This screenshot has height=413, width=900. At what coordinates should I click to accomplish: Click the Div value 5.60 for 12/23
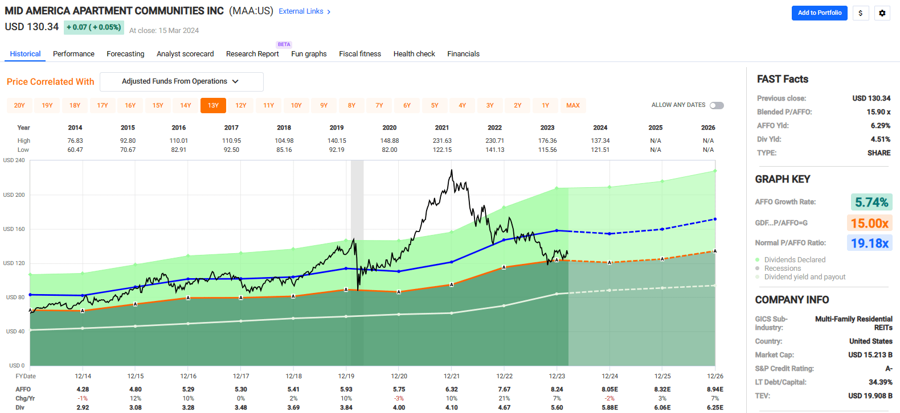pyautogui.click(x=557, y=407)
